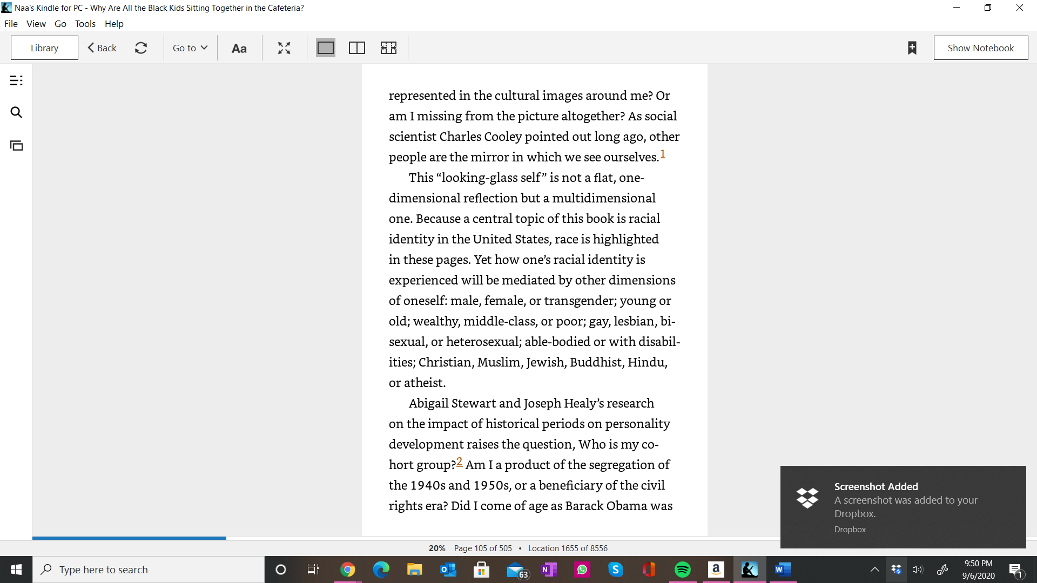Click the Windows taskbar search field
The height and width of the screenshot is (583, 1037).
click(x=149, y=570)
